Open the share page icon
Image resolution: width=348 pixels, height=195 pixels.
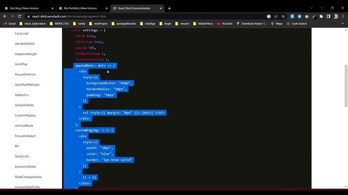coord(276,16)
